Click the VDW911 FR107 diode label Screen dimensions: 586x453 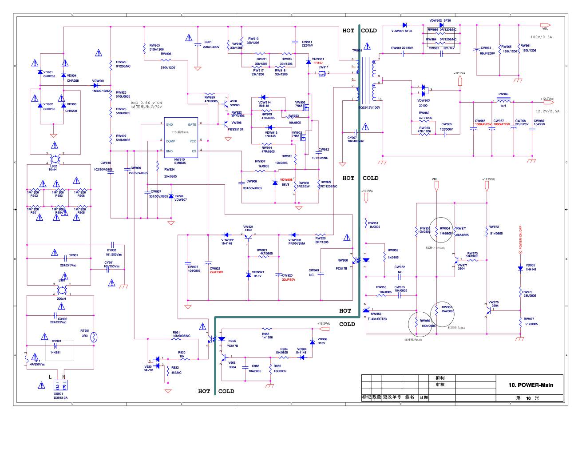(x=318, y=61)
